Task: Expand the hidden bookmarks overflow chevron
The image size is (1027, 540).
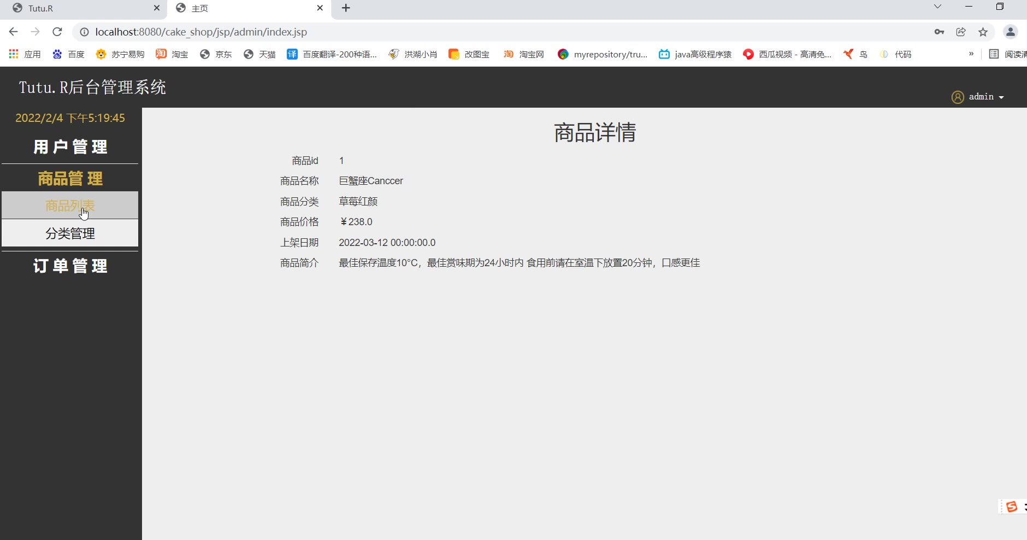Action: (971, 54)
